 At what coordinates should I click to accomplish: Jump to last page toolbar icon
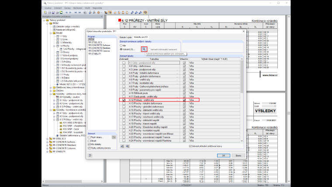80,13
